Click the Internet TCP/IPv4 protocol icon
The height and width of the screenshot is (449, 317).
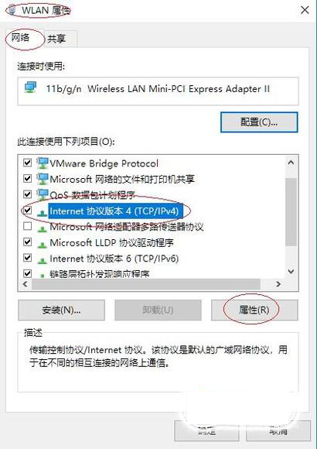[43, 212]
